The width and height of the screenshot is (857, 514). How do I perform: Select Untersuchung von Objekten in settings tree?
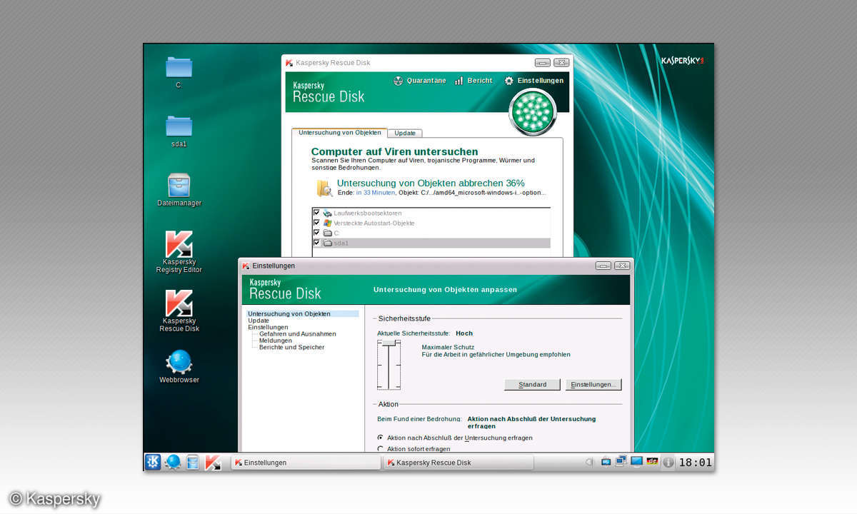289,313
